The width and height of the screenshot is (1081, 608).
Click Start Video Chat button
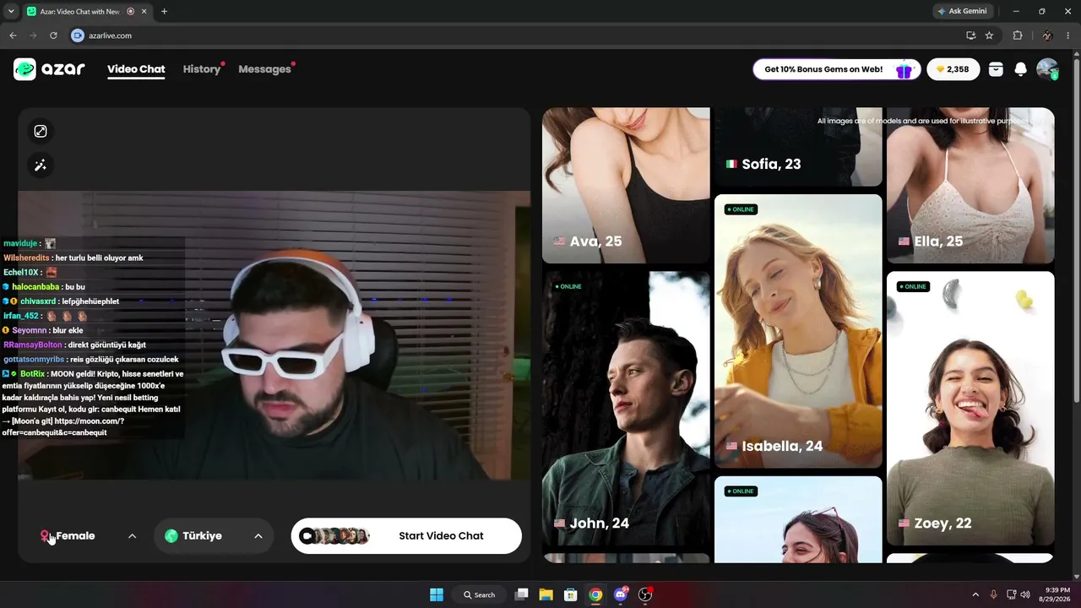pyautogui.click(x=406, y=536)
